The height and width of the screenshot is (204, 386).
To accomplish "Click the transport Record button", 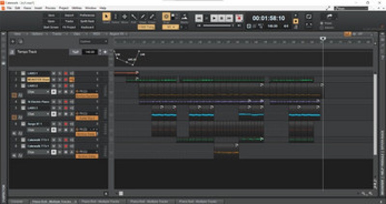I will pos(239,18).
